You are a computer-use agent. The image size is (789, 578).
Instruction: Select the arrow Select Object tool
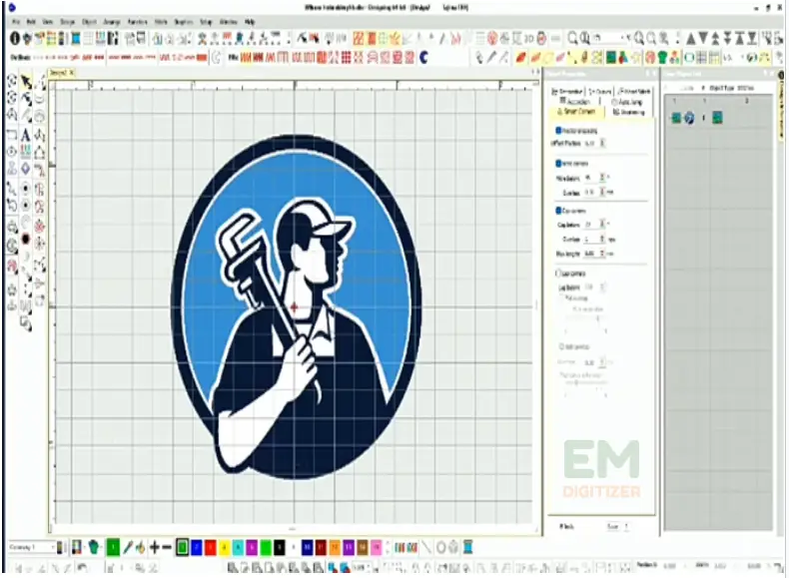(x=26, y=82)
